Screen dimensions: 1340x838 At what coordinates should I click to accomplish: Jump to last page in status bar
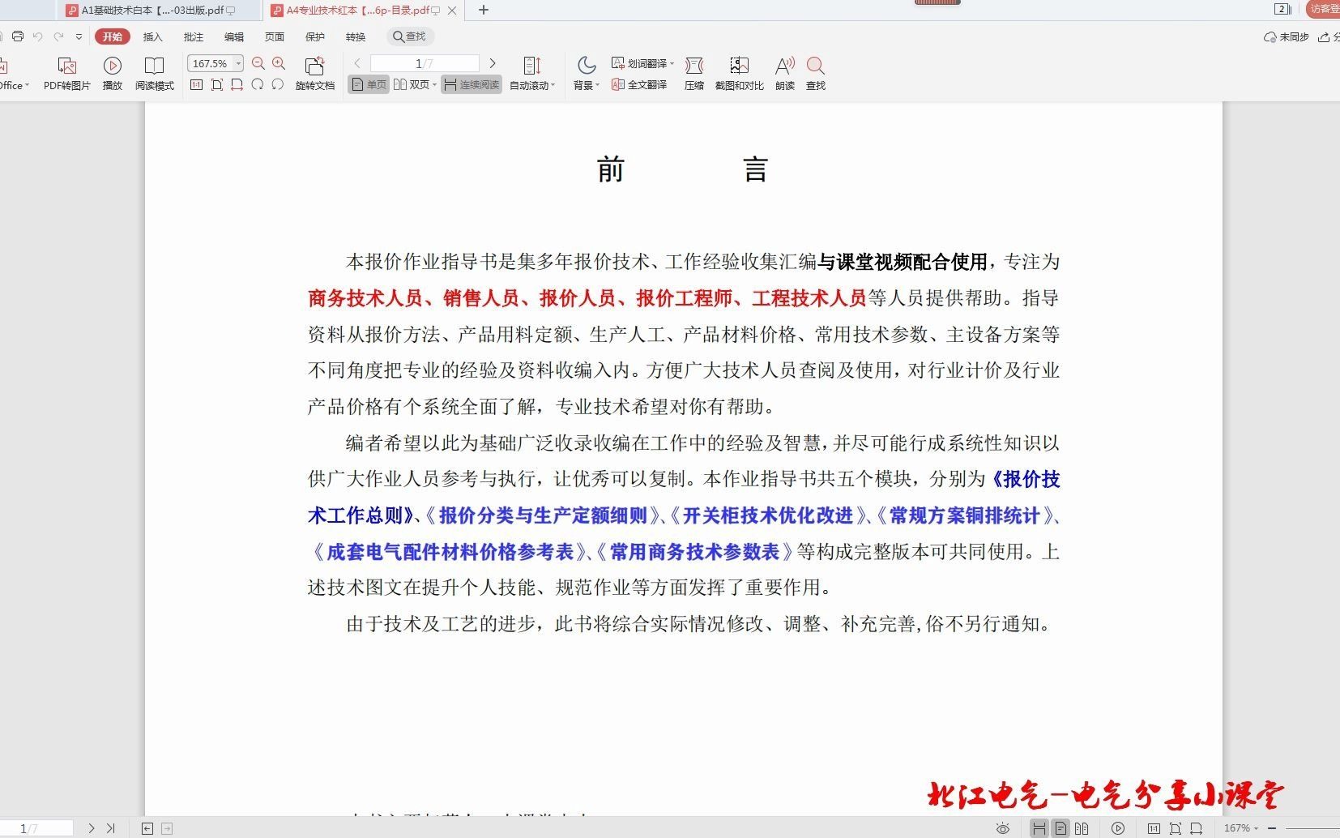[x=111, y=828]
